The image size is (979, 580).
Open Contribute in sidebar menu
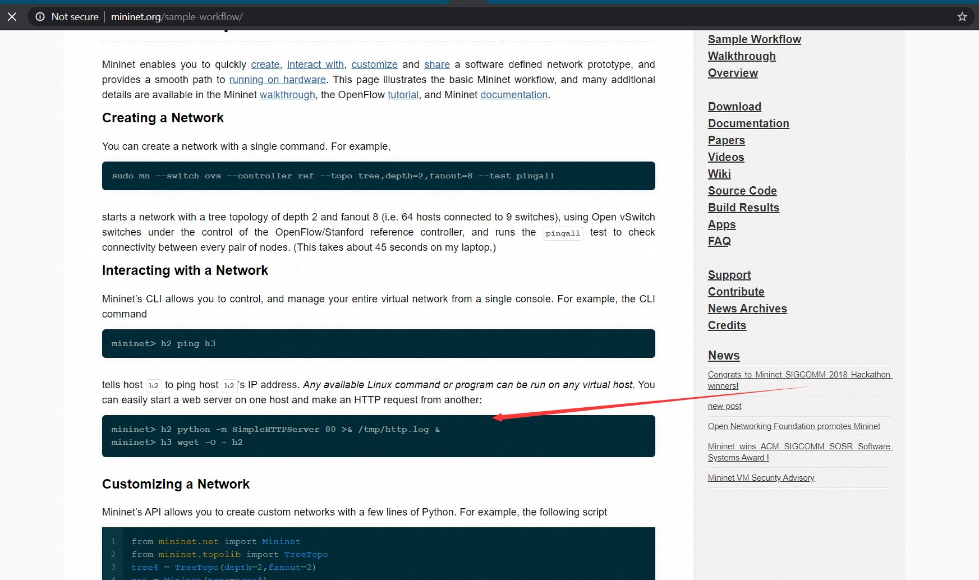pyautogui.click(x=736, y=292)
